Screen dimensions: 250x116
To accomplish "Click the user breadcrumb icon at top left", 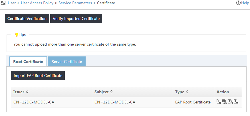I will click(x=3, y=3).
